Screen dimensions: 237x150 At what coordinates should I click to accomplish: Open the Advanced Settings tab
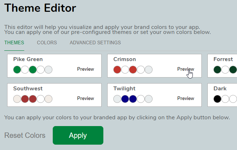click(95, 43)
